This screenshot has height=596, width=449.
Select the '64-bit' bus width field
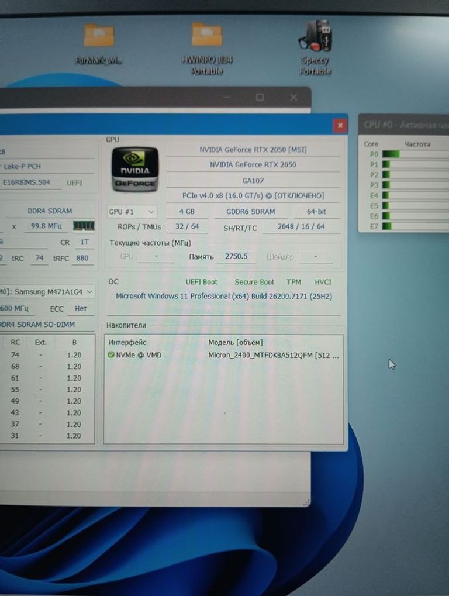point(316,212)
